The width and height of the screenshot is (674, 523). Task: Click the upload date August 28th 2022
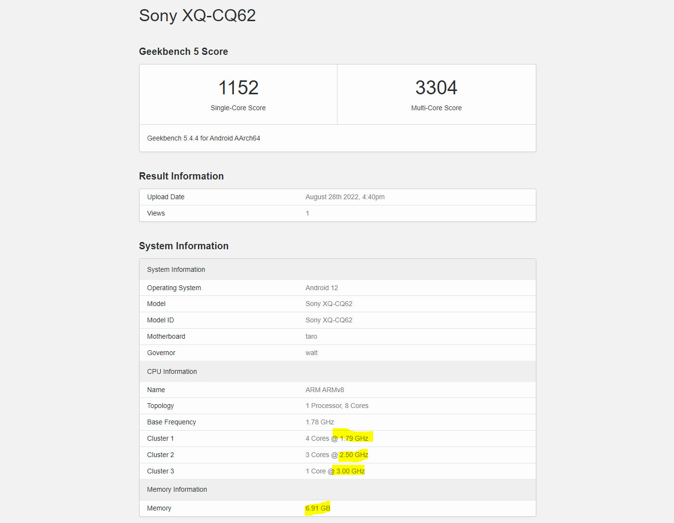[345, 197]
